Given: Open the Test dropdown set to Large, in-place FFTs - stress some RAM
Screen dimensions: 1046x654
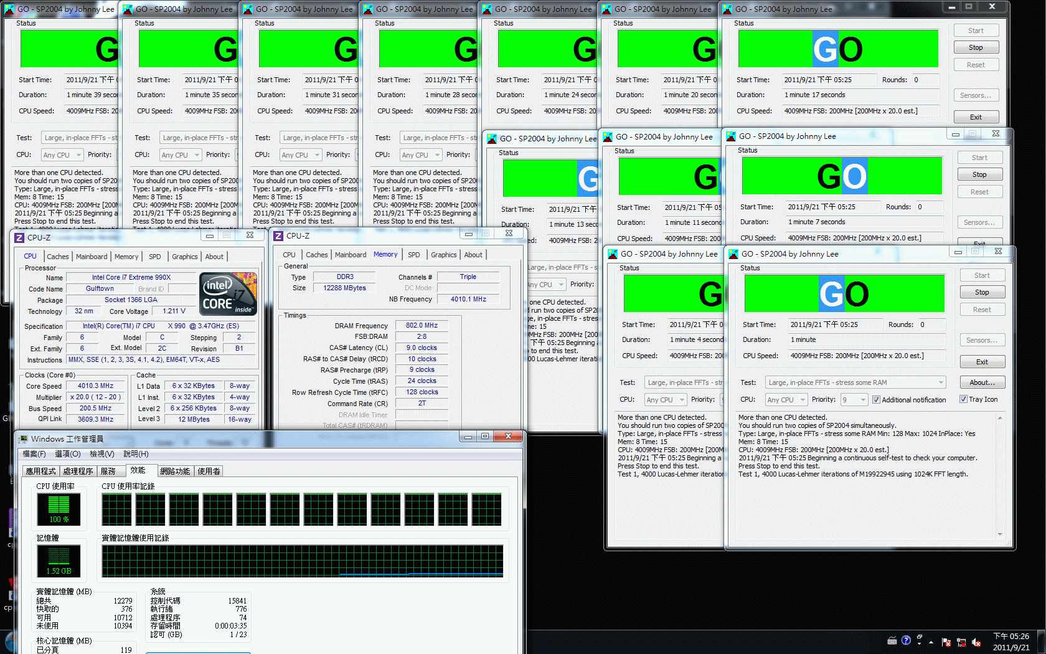Looking at the screenshot, I should [x=855, y=382].
